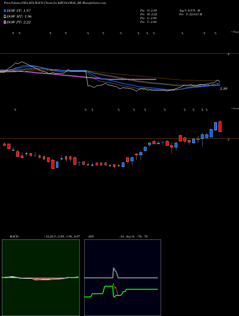239x316 pixels.
Task: Click the blue DOW ST legend swatch
Action: 5,11
